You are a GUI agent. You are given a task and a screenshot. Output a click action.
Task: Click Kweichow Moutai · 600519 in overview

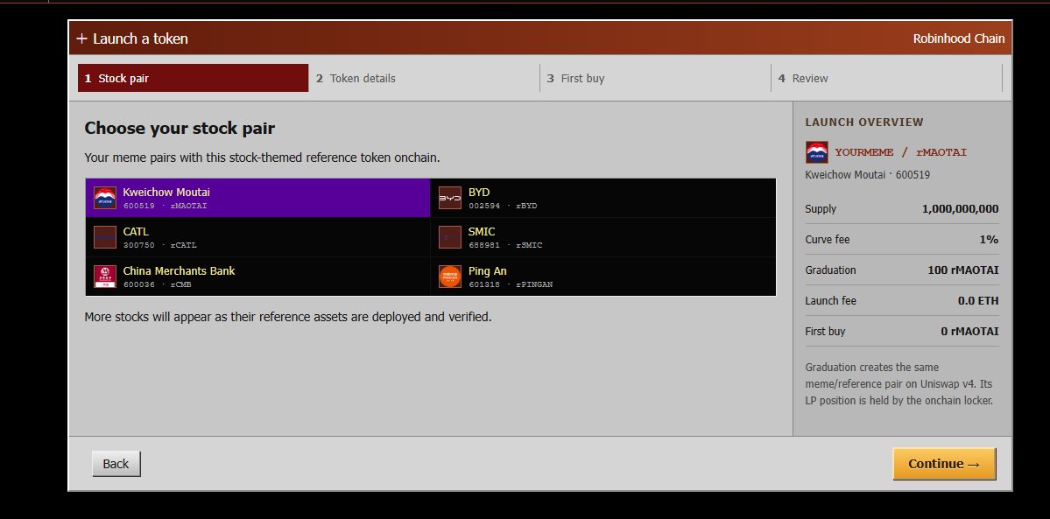click(867, 175)
